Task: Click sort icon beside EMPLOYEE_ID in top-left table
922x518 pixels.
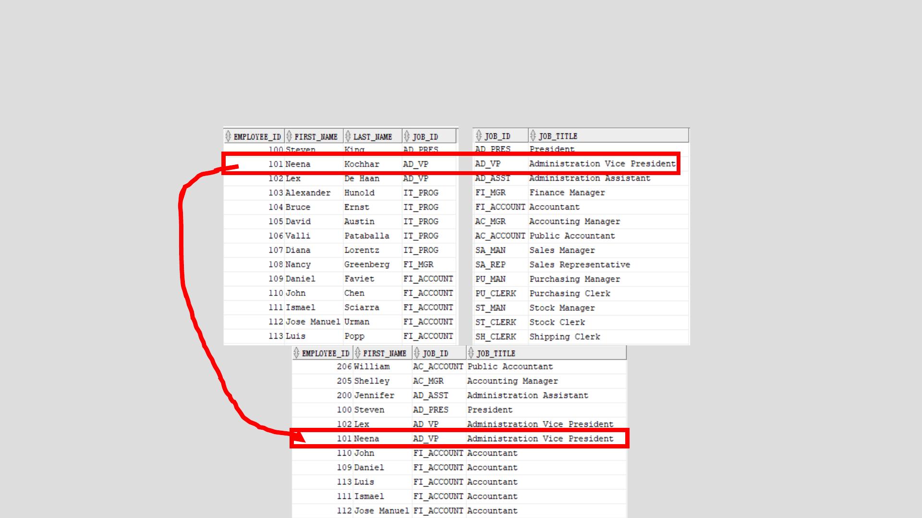Action: 228,137
